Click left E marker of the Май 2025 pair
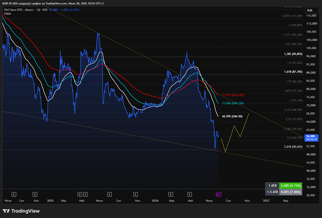 tap(80, 194)
